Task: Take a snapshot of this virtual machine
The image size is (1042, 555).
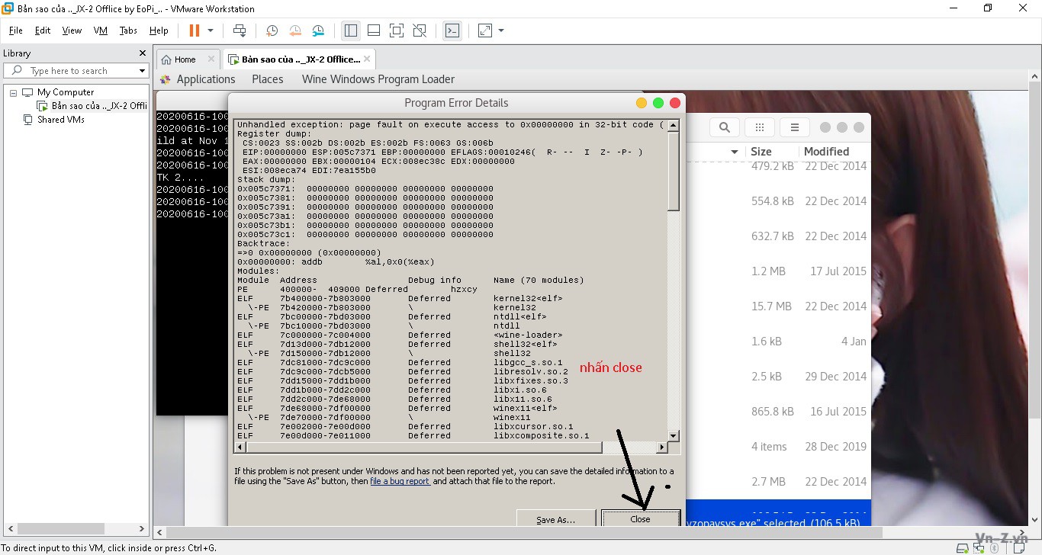Action: (272, 30)
